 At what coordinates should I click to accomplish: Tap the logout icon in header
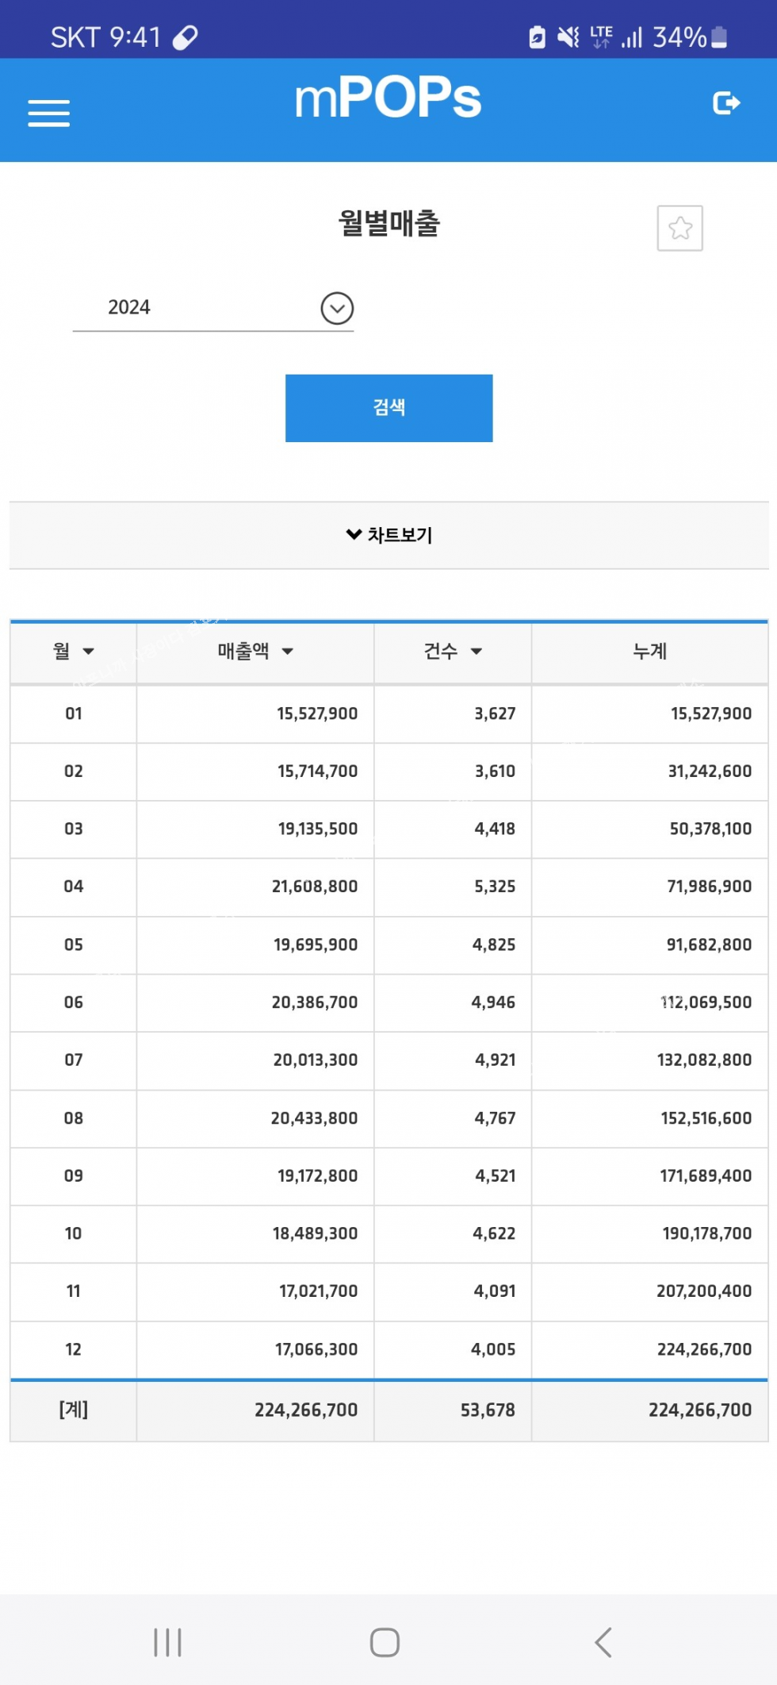[x=726, y=103]
